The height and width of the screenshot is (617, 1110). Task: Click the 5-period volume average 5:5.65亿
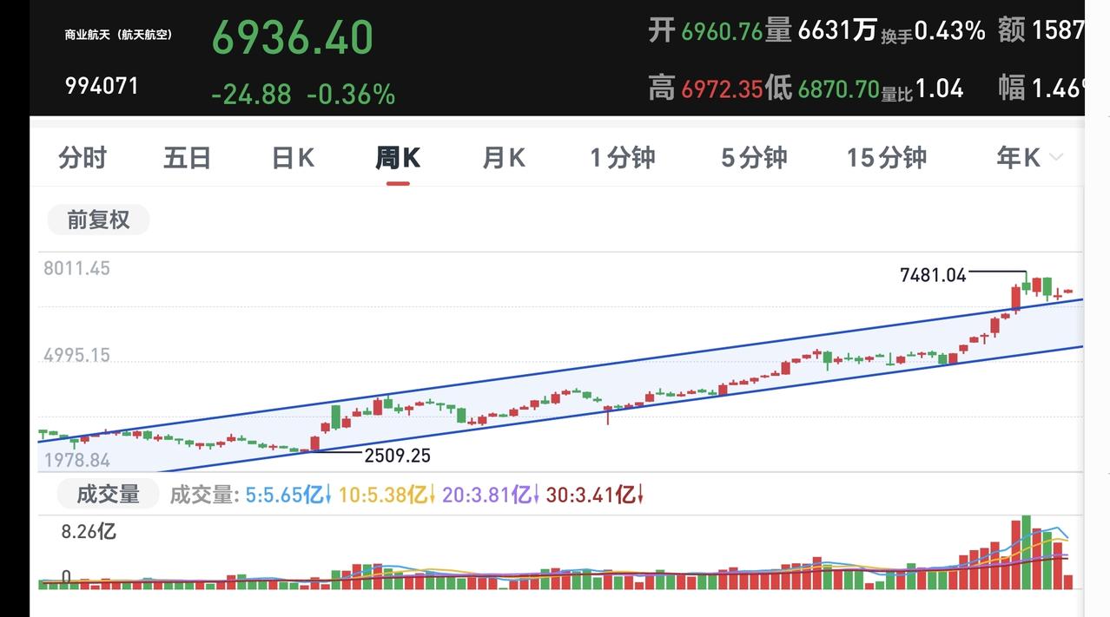tap(288, 496)
